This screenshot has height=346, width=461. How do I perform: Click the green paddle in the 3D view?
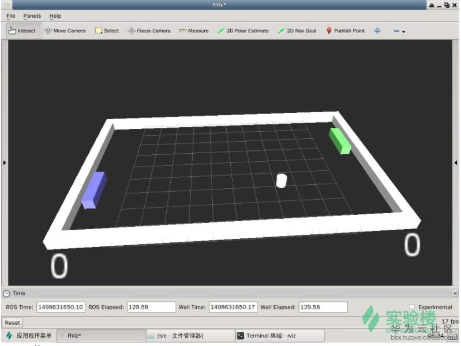[x=340, y=141]
